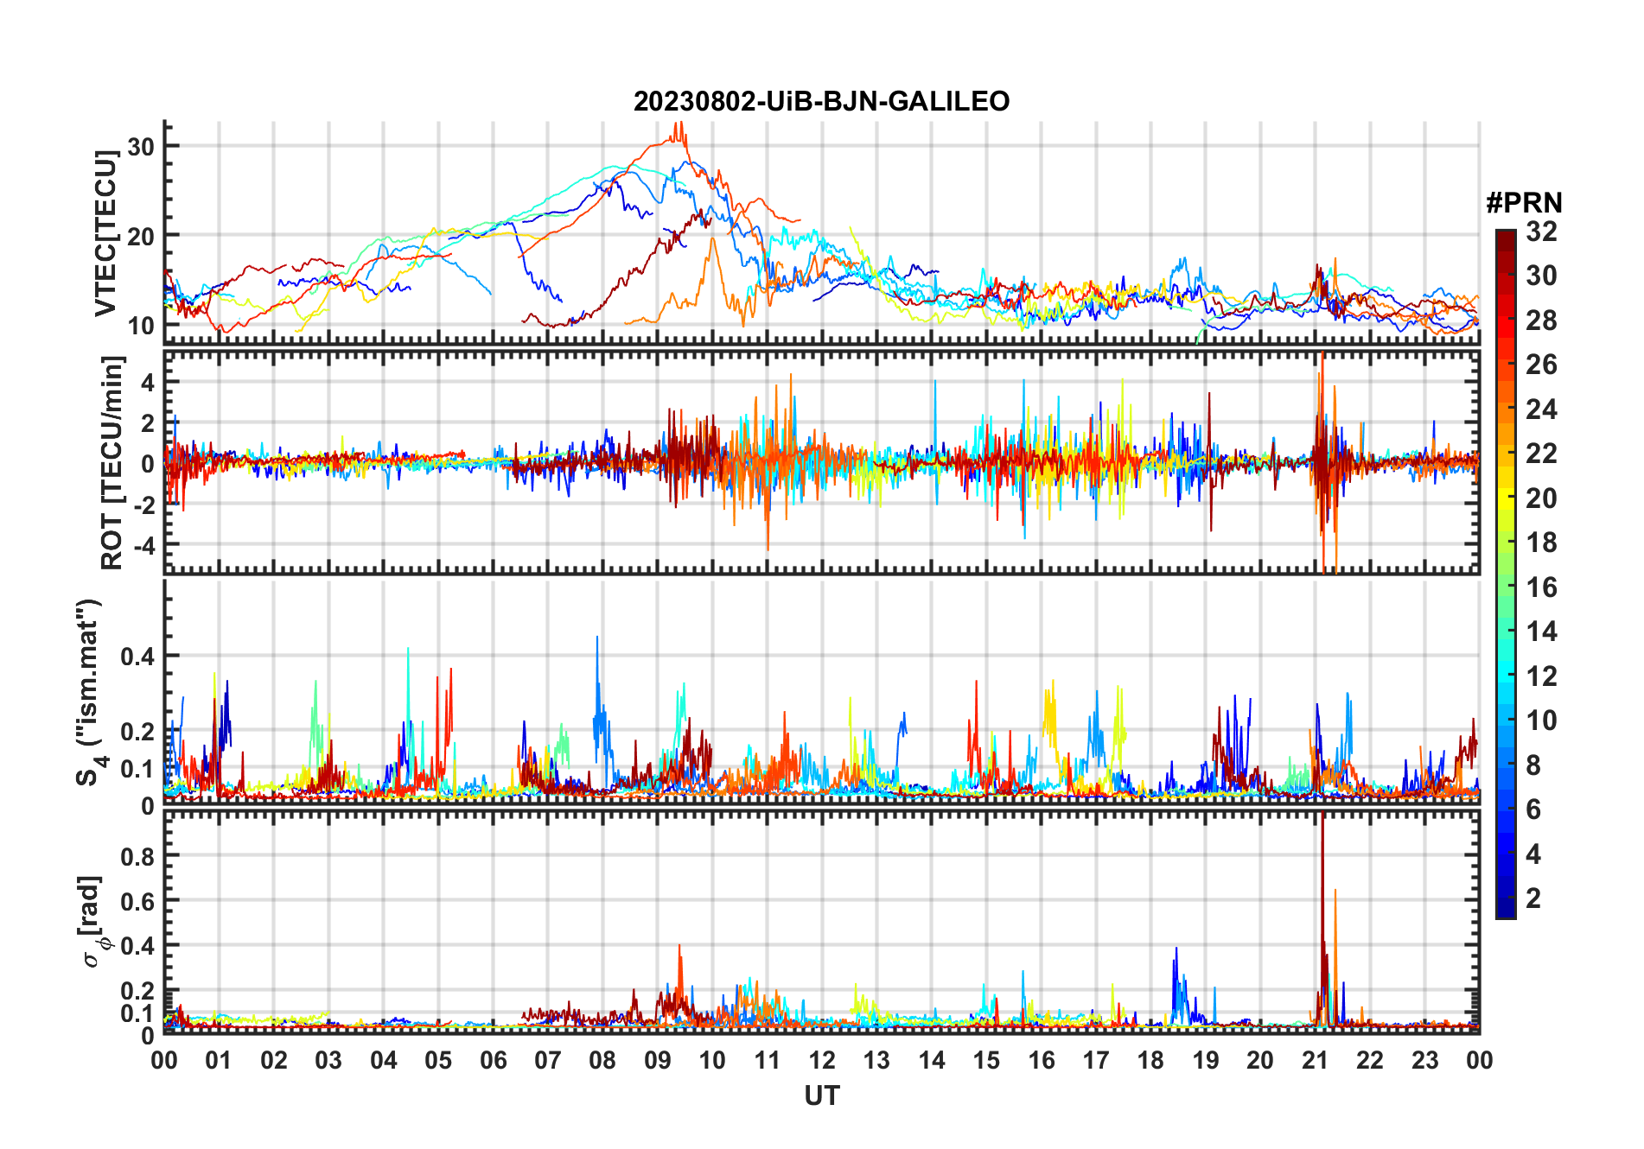Select the 0.6 tick label on the σφ axis
Screen dimensions: 1644x1149
(138, 901)
